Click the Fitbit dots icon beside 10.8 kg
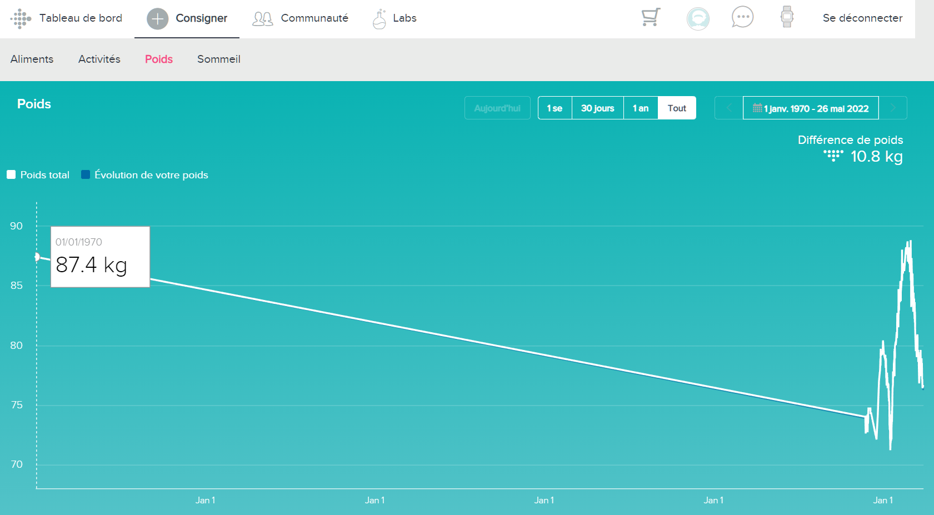 pyautogui.click(x=833, y=156)
